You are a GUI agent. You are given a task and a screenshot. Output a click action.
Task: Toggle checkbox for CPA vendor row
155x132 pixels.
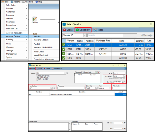[64, 45]
